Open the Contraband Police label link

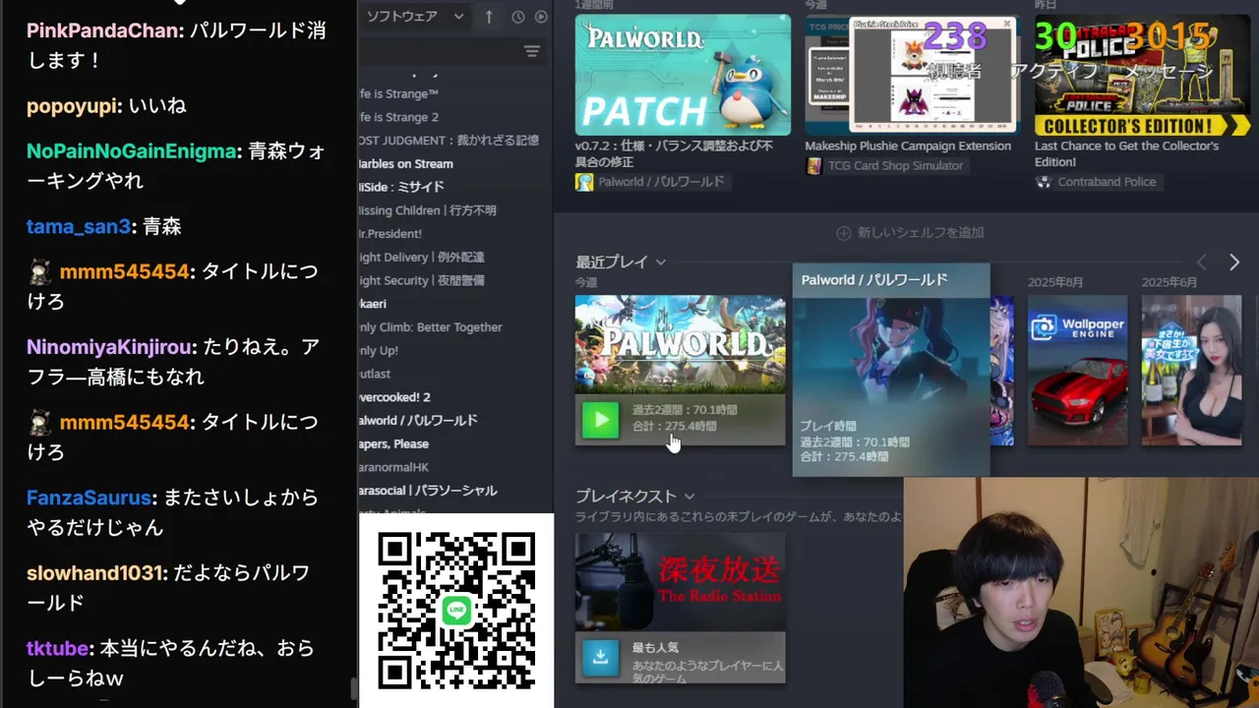(1107, 182)
